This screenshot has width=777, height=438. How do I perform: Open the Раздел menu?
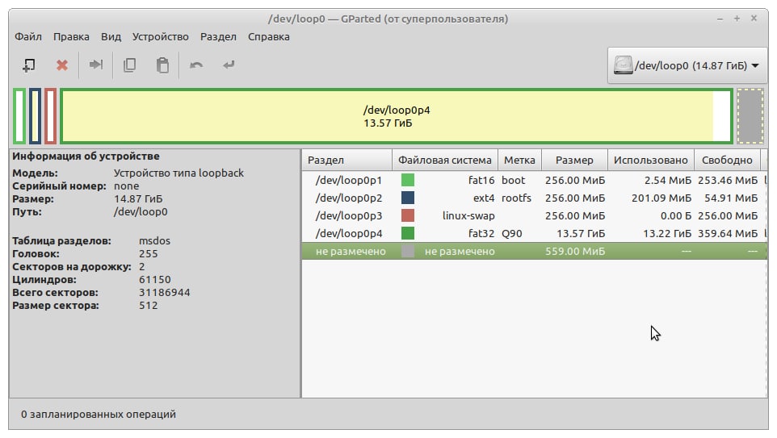pos(218,36)
